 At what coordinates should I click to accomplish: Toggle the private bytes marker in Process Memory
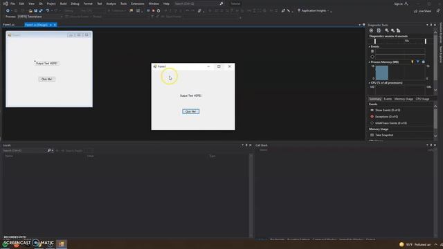[423, 62]
